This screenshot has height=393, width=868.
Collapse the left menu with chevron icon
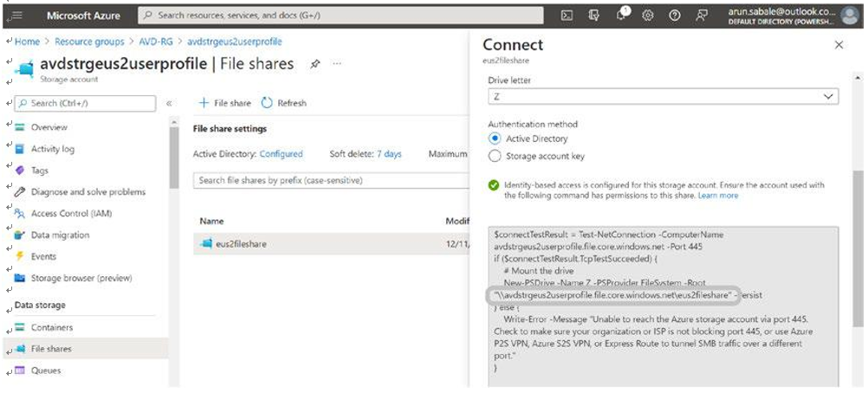click(x=169, y=103)
